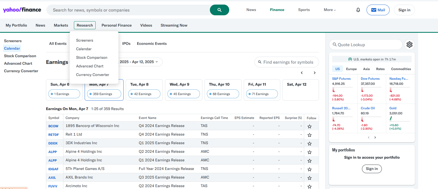Viewport: 438px width, 189px height.
Task: Select Advanced Chart in Research dropdown
Action: [90, 66]
